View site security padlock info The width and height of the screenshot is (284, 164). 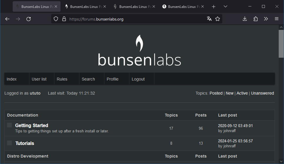coord(64,19)
